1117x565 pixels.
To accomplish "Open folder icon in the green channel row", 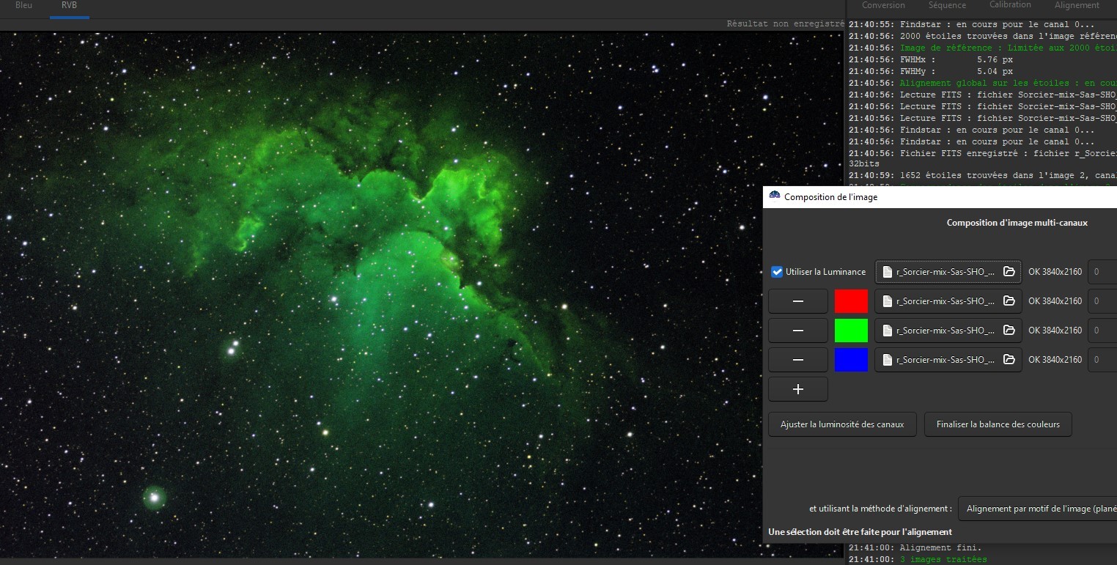I will [x=1009, y=330].
